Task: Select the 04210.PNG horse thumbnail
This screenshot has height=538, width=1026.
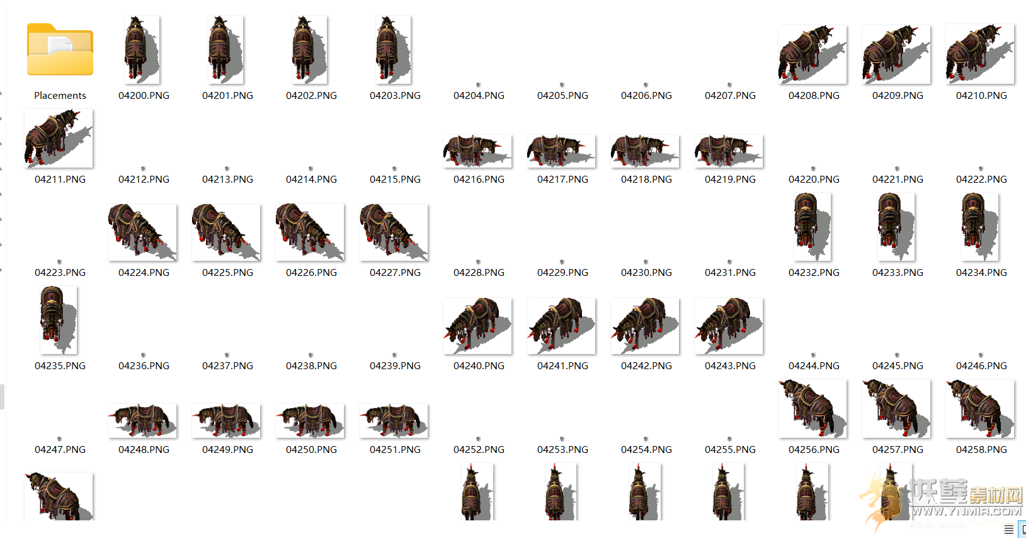Action: pos(980,54)
